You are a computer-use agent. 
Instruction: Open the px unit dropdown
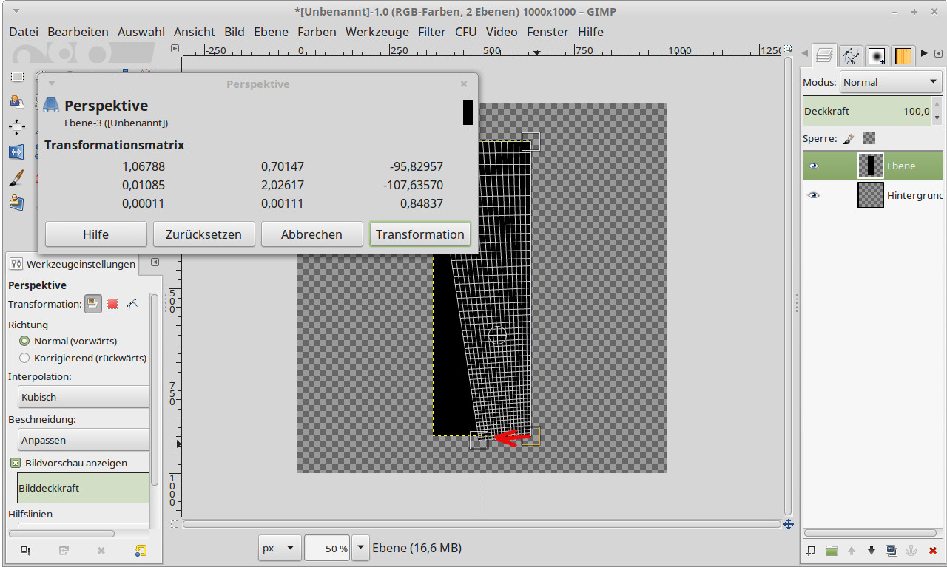[280, 549]
